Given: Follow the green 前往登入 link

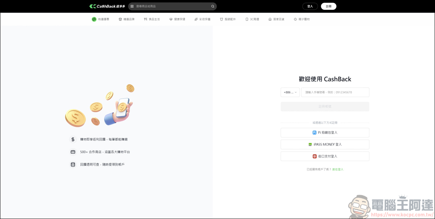Looking at the screenshot, I should click(338, 169).
